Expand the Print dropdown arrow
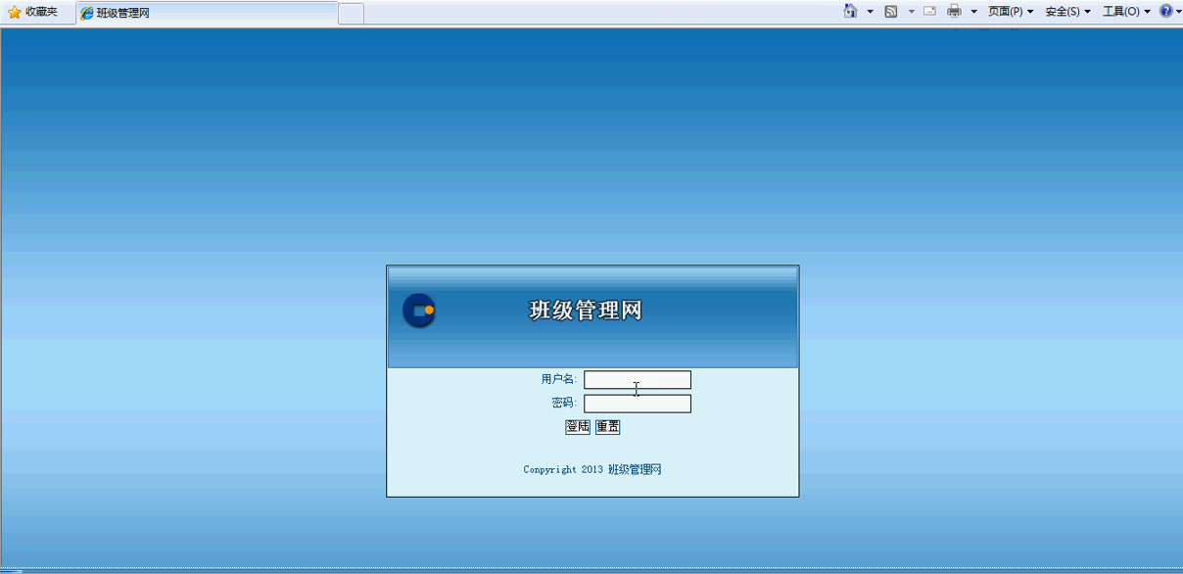Image resolution: width=1183 pixels, height=574 pixels. 973,12
